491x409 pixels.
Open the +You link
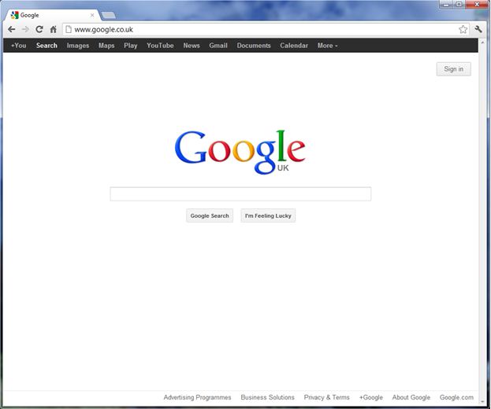[18, 46]
